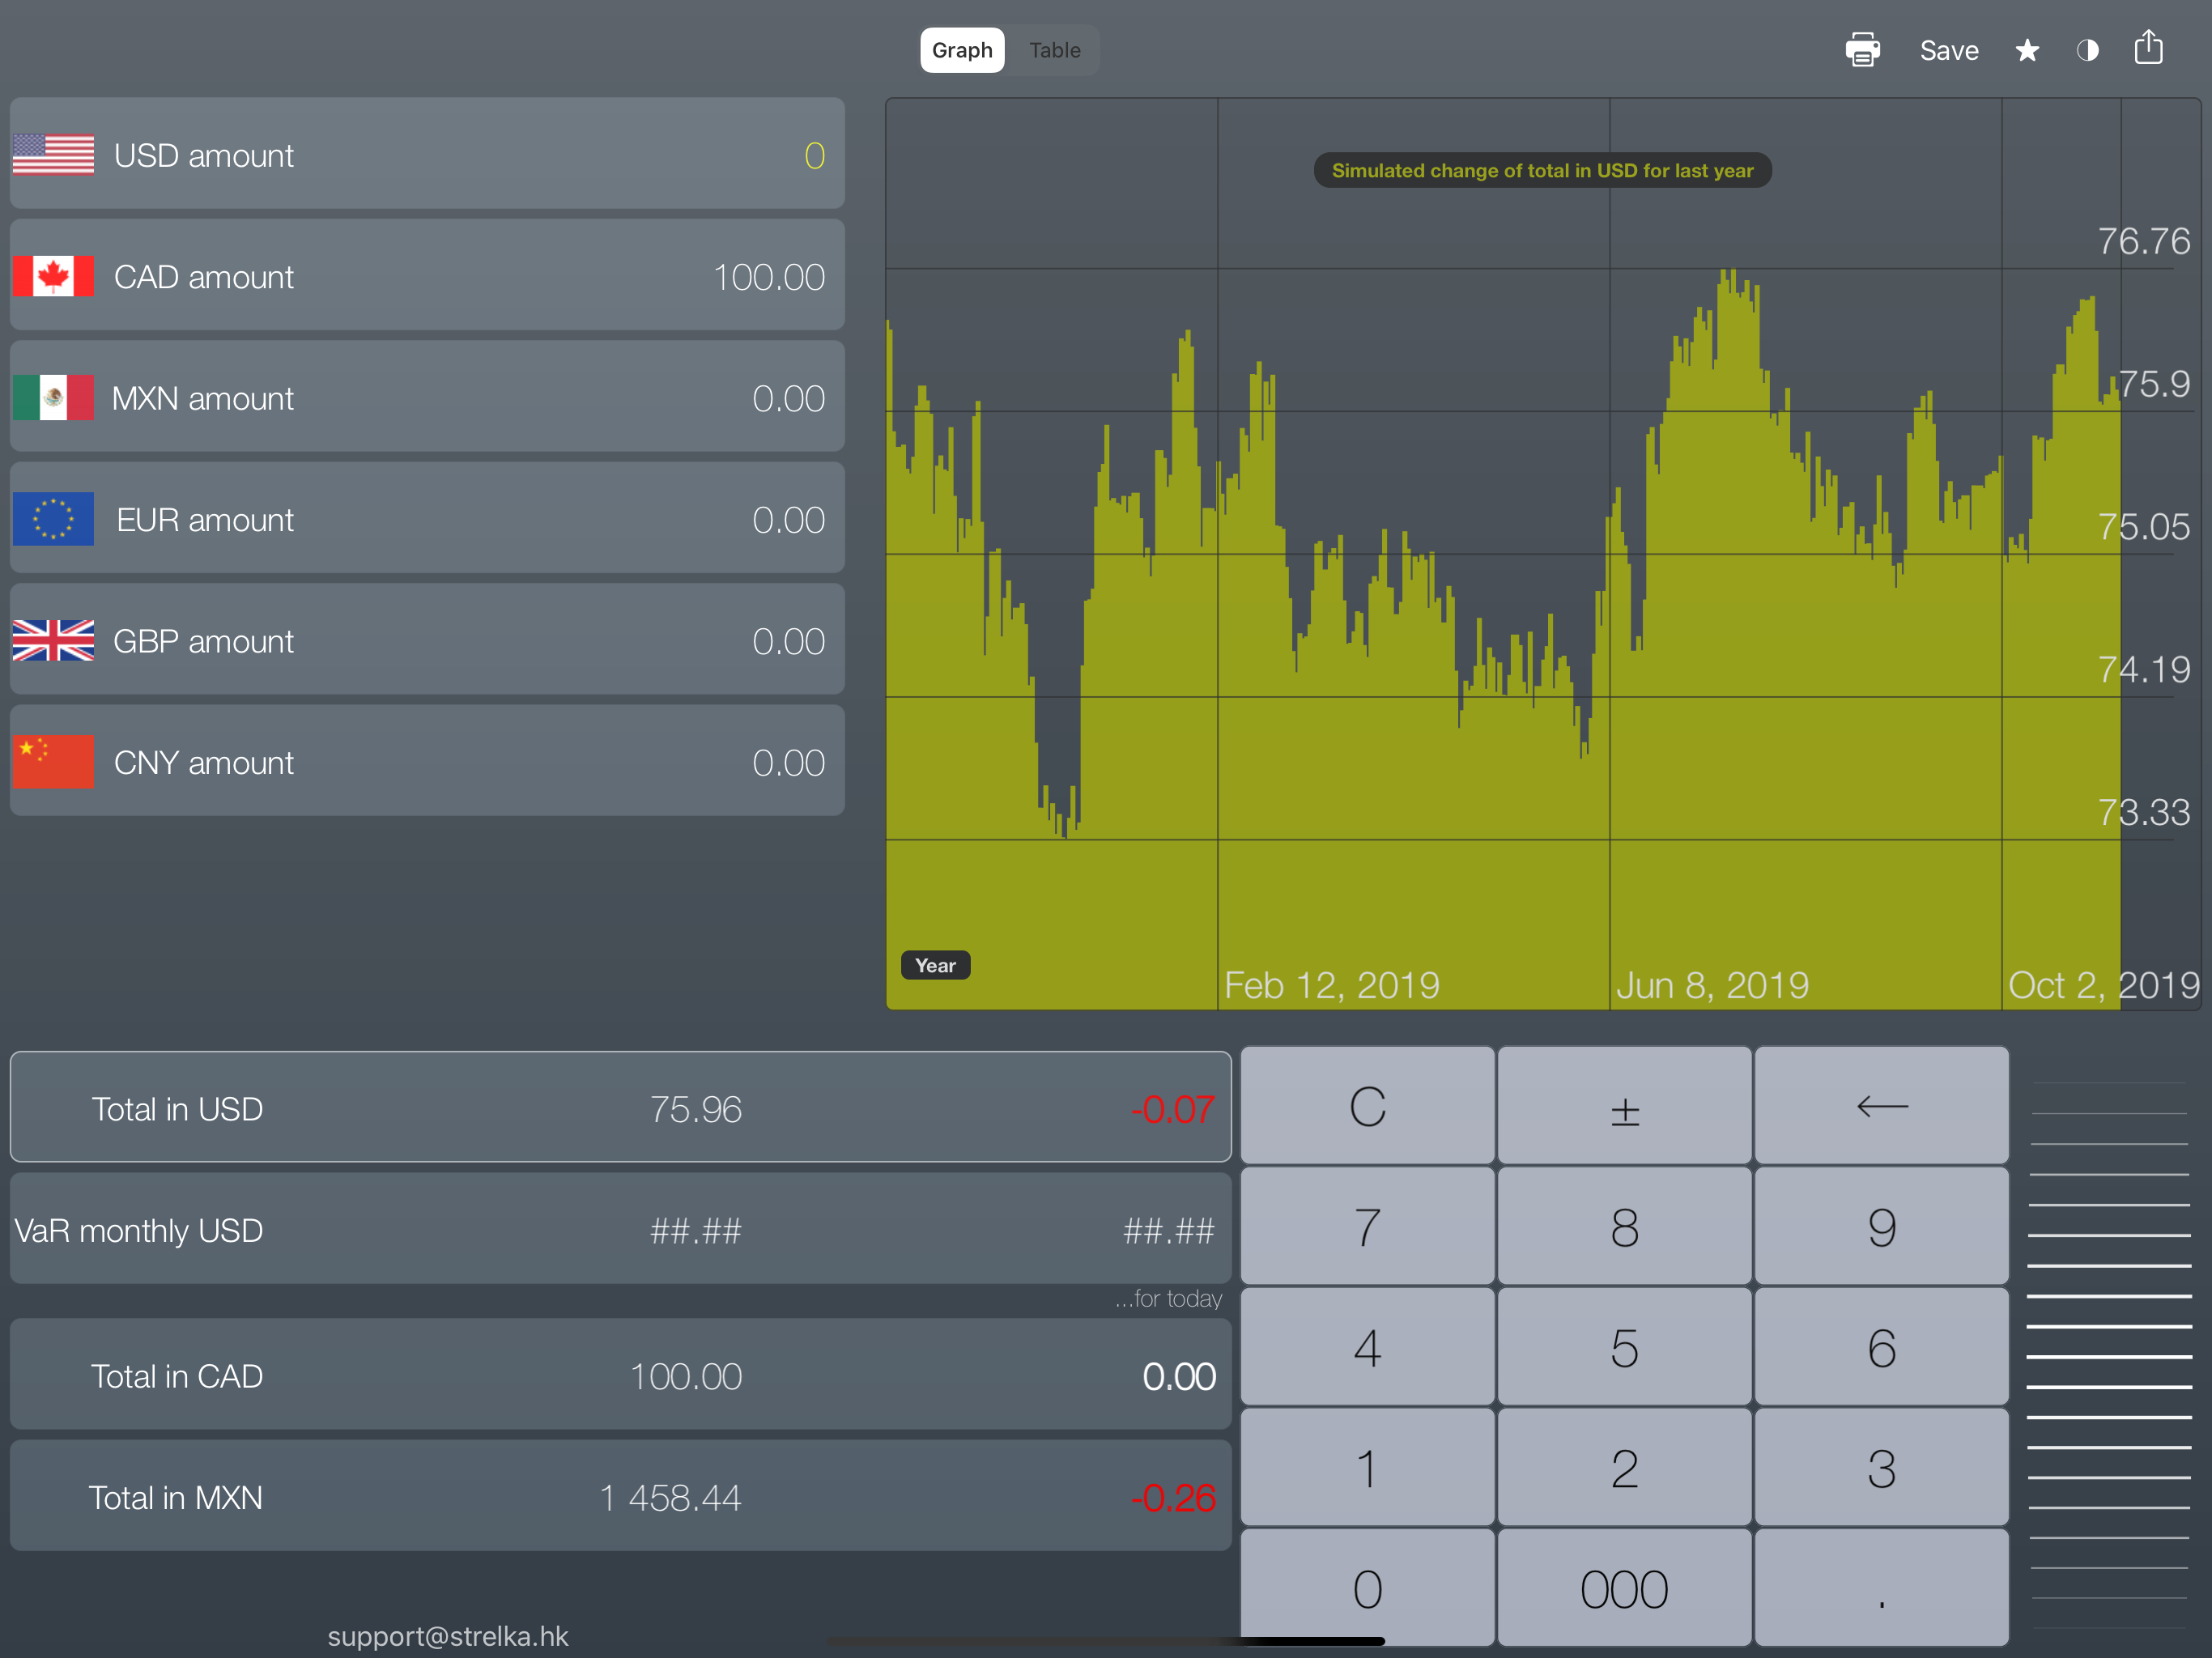Viewport: 2212px width, 1658px height.
Task: Tap keypad digit 1
Action: click(1367, 1468)
